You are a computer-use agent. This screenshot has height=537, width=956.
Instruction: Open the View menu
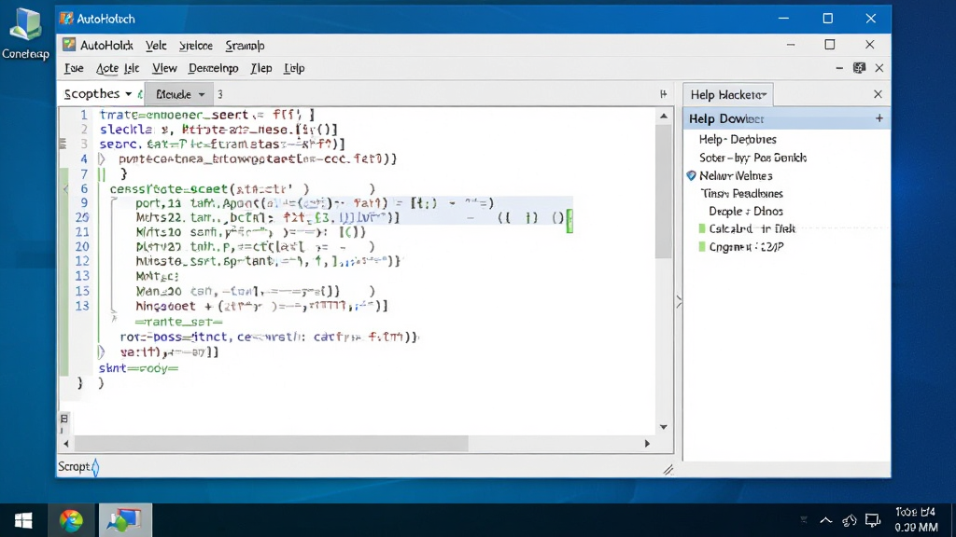(x=164, y=68)
